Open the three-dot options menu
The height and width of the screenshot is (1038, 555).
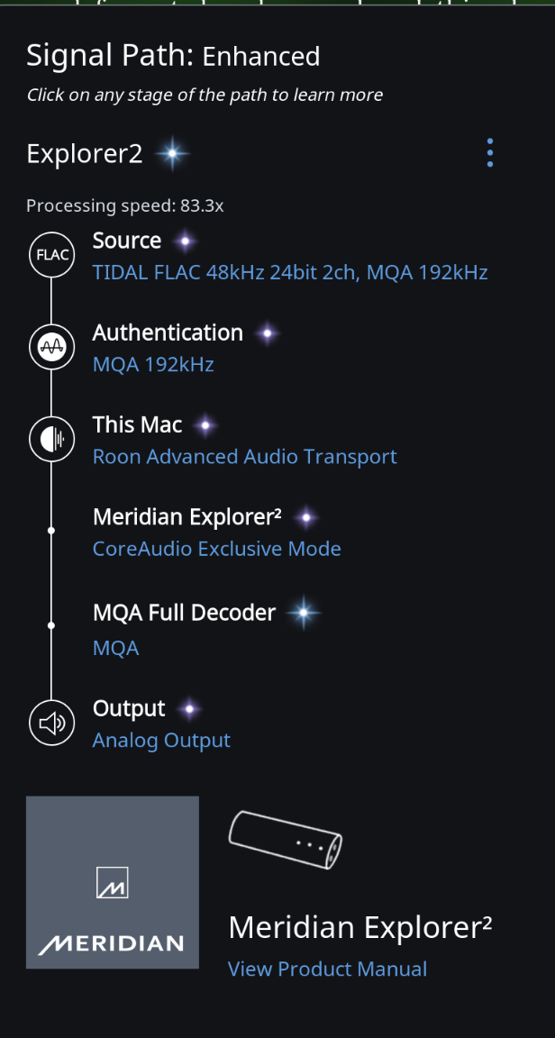click(490, 153)
